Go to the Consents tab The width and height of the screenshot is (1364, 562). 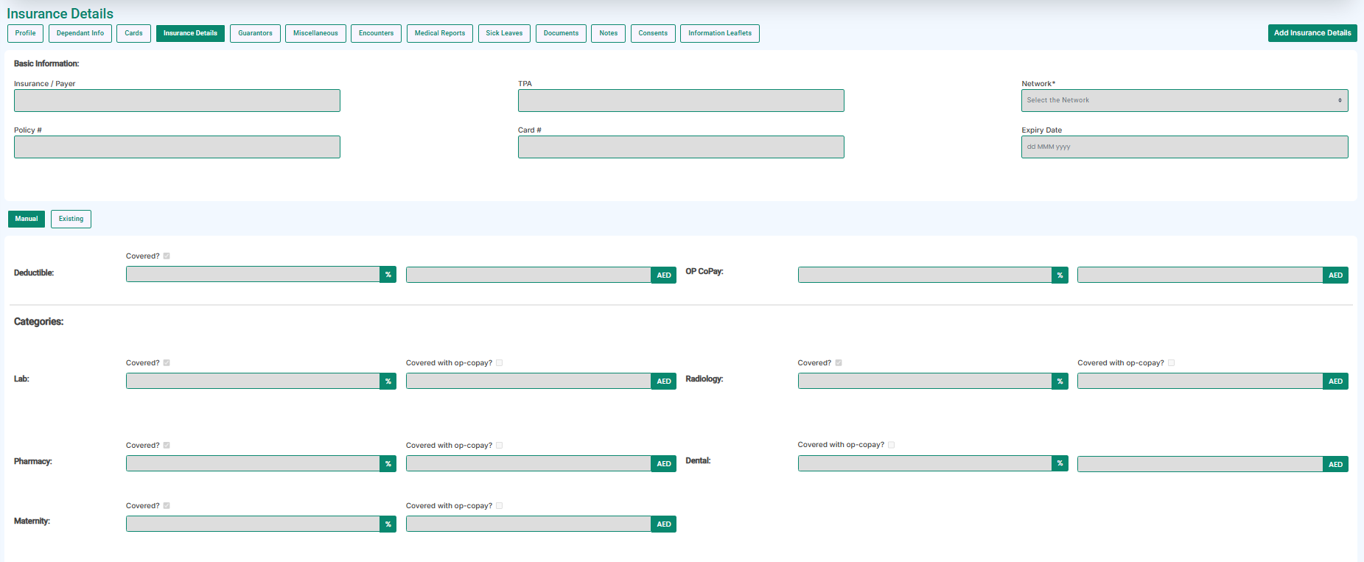[653, 33]
